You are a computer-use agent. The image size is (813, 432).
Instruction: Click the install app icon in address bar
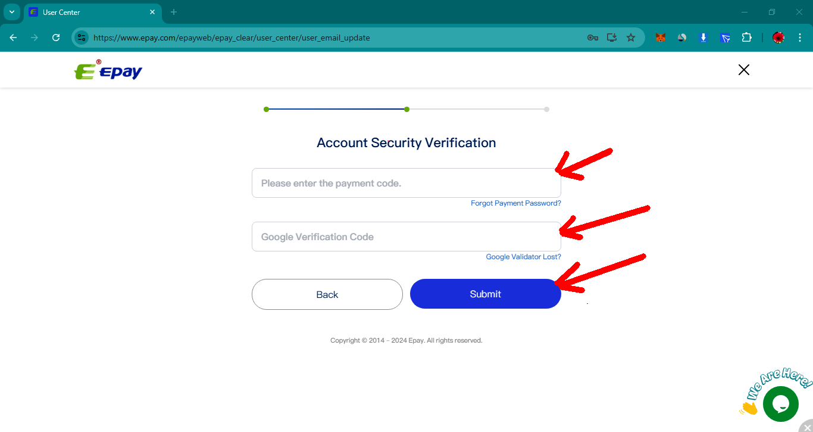point(611,38)
